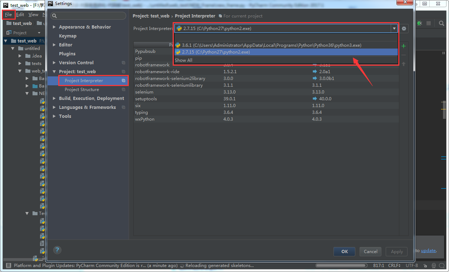Select 3.6.1 Python36 interpreter option
Image resolution: width=449 pixels, height=272 pixels.
tap(286, 45)
